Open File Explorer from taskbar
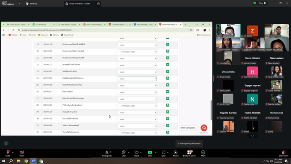Image resolution: width=291 pixels, height=164 pixels. click(19, 161)
